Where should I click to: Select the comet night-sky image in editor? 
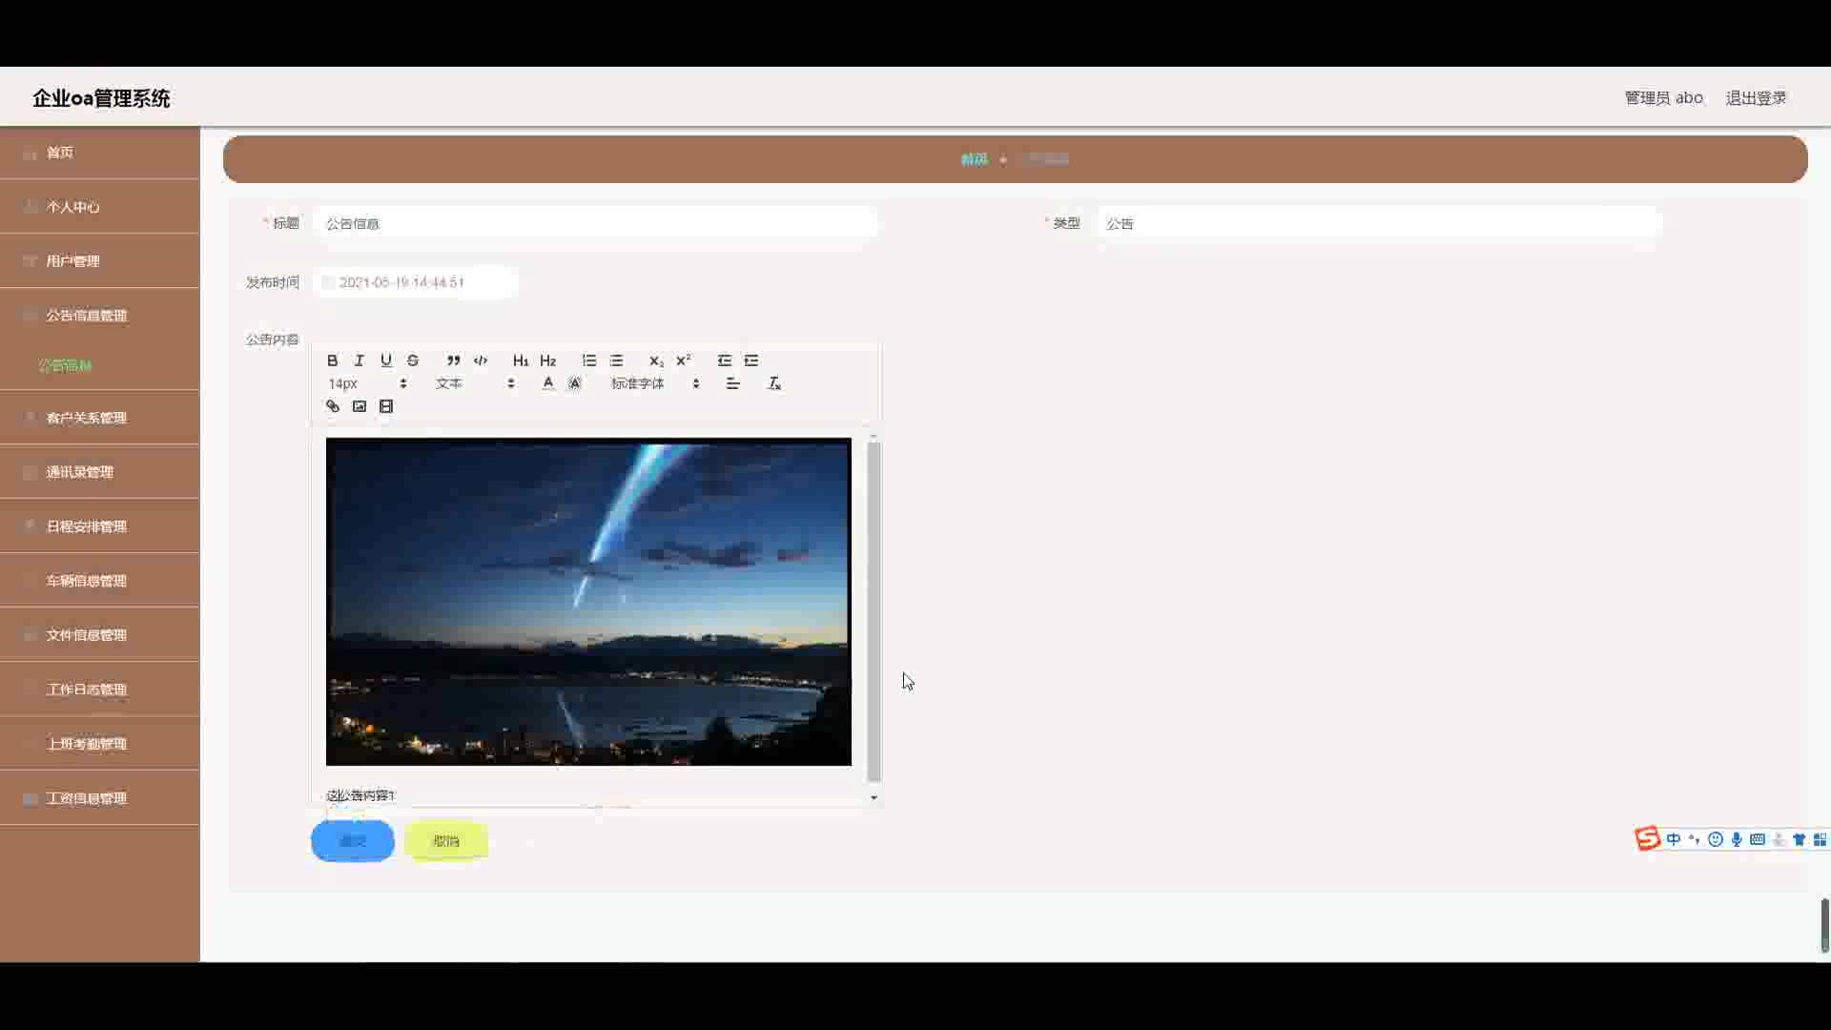(588, 602)
